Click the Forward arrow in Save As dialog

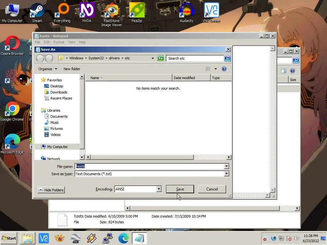[49, 58]
